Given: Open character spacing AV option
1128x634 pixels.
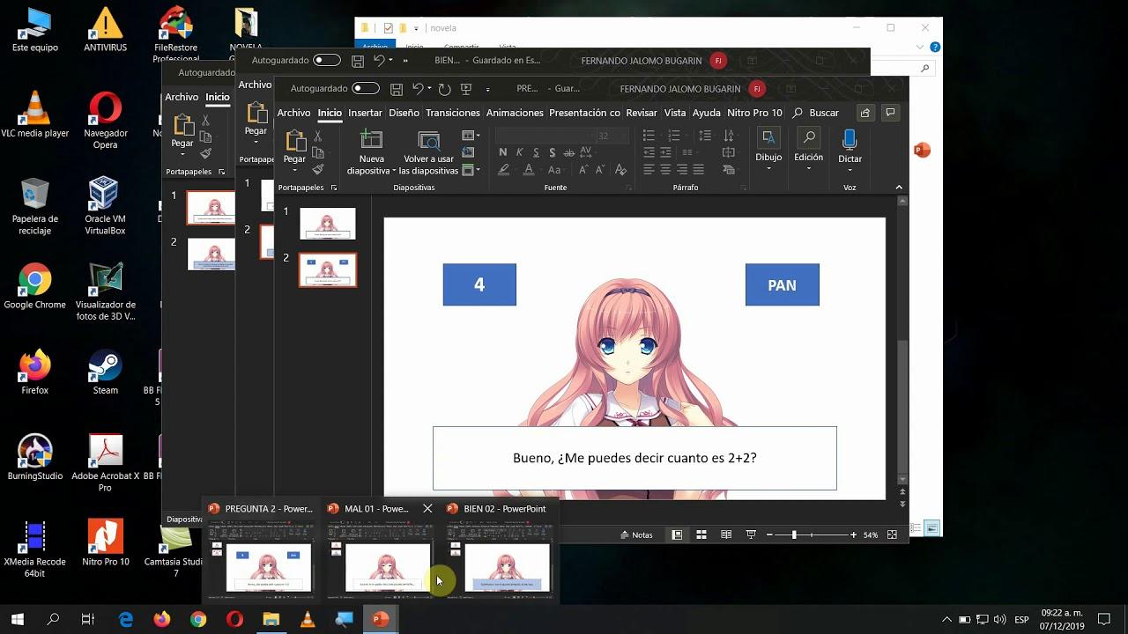Looking at the screenshot, I should coord(586,152).
